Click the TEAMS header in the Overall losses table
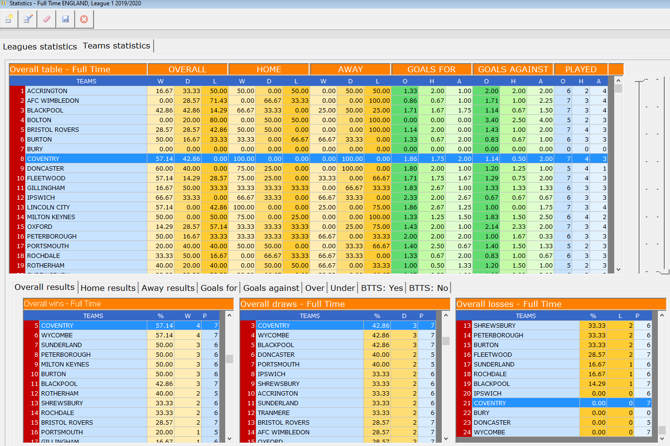 [x=526, y=316]
